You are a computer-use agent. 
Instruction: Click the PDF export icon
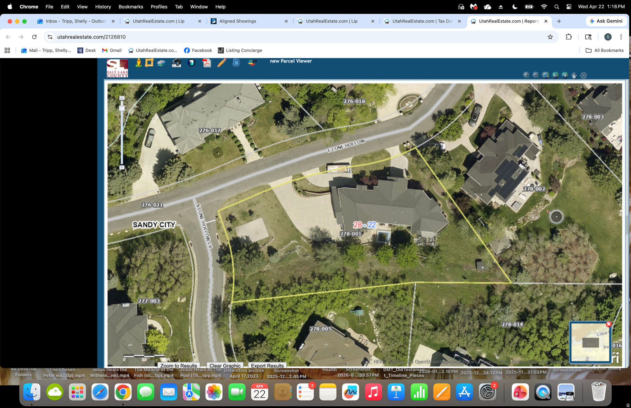(x=206, y=63)
